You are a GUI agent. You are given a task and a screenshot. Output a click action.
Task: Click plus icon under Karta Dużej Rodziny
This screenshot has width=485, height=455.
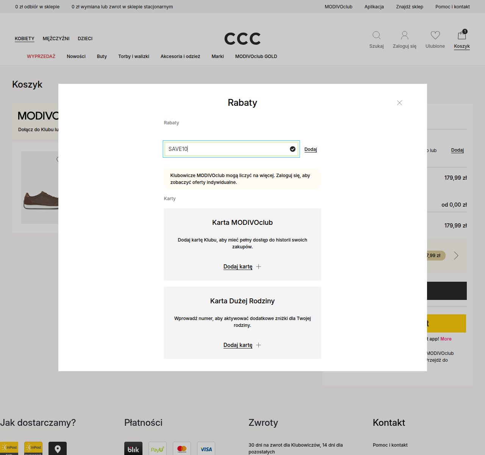[258, 345]
